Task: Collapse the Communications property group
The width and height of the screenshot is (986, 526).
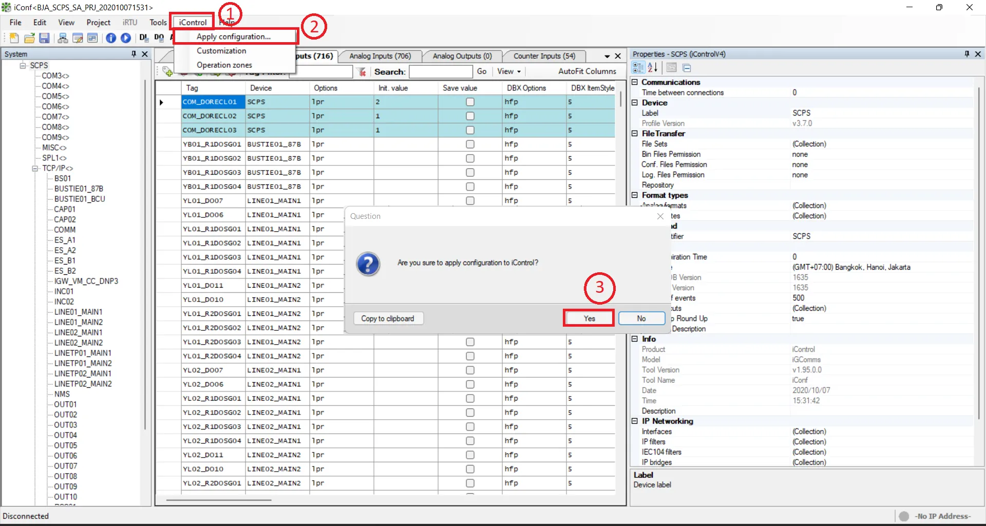Action: tap(635, 82)
